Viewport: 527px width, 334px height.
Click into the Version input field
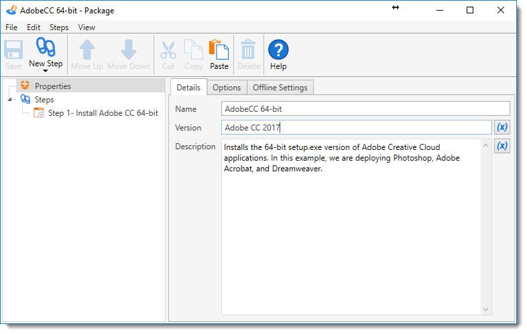coord(357,128)
